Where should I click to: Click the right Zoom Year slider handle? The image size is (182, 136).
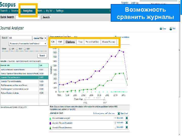coord(105,99)
